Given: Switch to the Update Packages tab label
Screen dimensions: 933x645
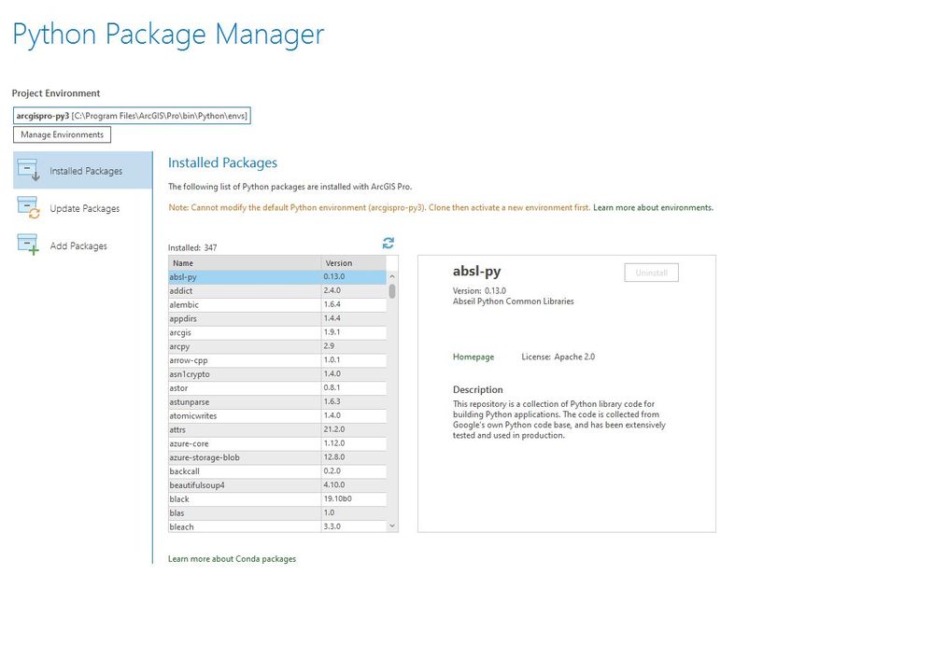Looking at the screenshot, I should 85,209.
